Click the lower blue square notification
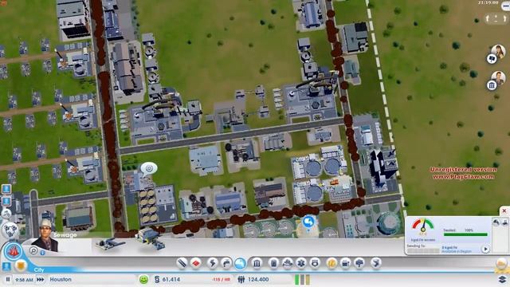Screen dimensions: 510x287 [x=6, y=201]
